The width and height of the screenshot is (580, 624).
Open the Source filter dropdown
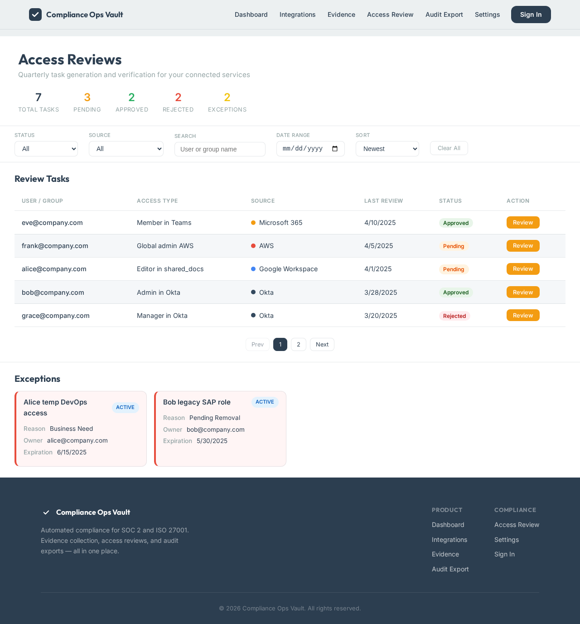(x=126, y=149)
